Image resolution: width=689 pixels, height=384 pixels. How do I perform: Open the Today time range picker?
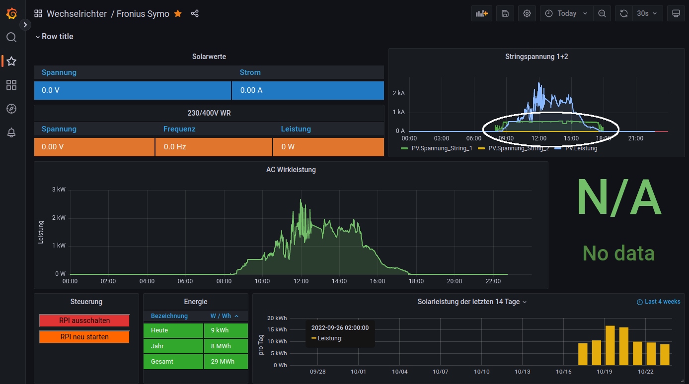(566, 13)
